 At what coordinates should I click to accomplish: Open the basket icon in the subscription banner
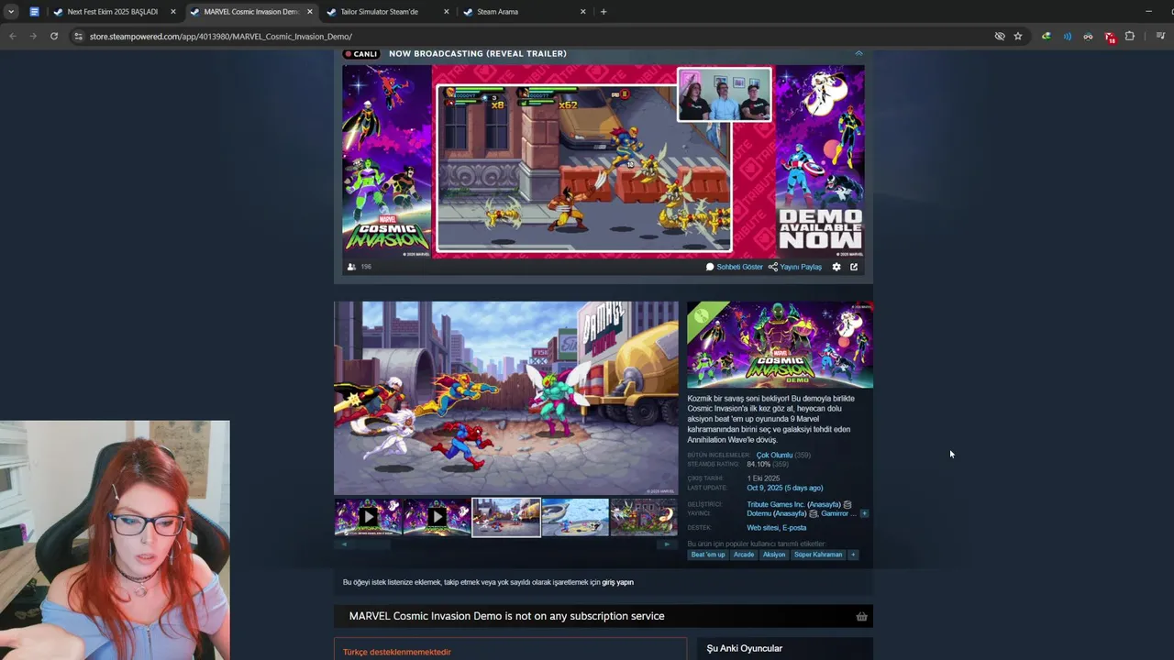pos(861,616)
